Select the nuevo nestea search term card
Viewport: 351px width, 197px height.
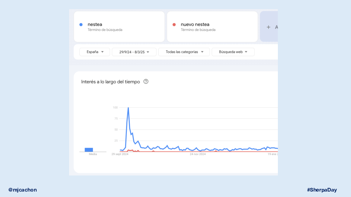coord(212,27)
